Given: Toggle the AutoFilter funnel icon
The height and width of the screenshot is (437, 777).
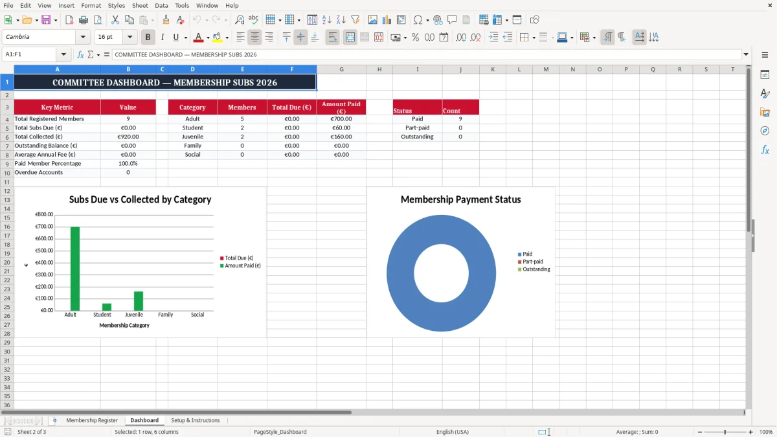Looking at the screenshot, I should pyautogui.click(x=355, y=20).
